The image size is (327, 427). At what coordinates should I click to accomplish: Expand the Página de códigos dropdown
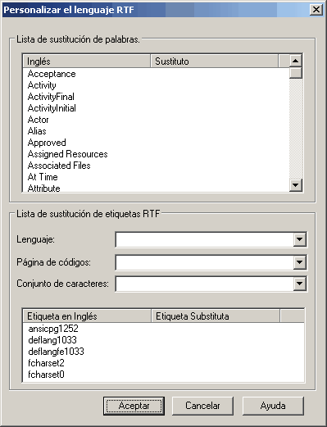[x=299, y=262]
